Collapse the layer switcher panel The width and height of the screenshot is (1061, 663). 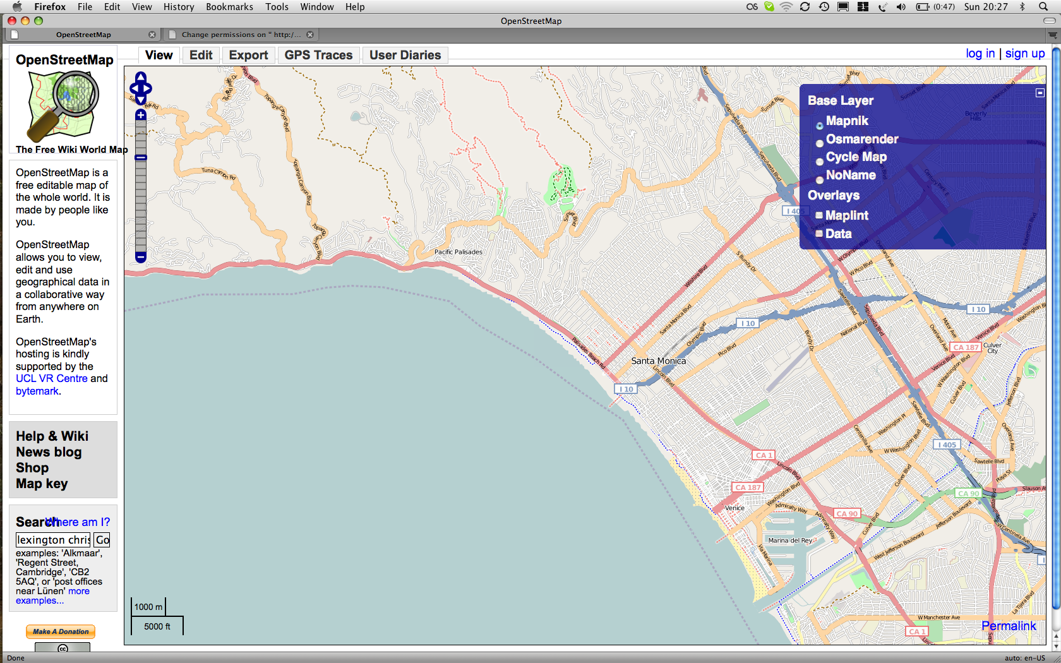pyautogui.click(x=1040, y=93)
